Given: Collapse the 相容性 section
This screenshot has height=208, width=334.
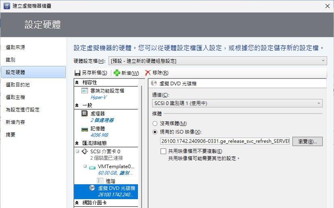Looking at the screenshot, I should pyautogui.click(x=77, y=82).
